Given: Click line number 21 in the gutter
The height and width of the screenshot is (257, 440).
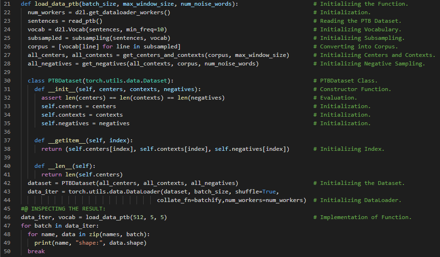Looking at the screenshot, I should pyautogui.click(x=7, y=4).
